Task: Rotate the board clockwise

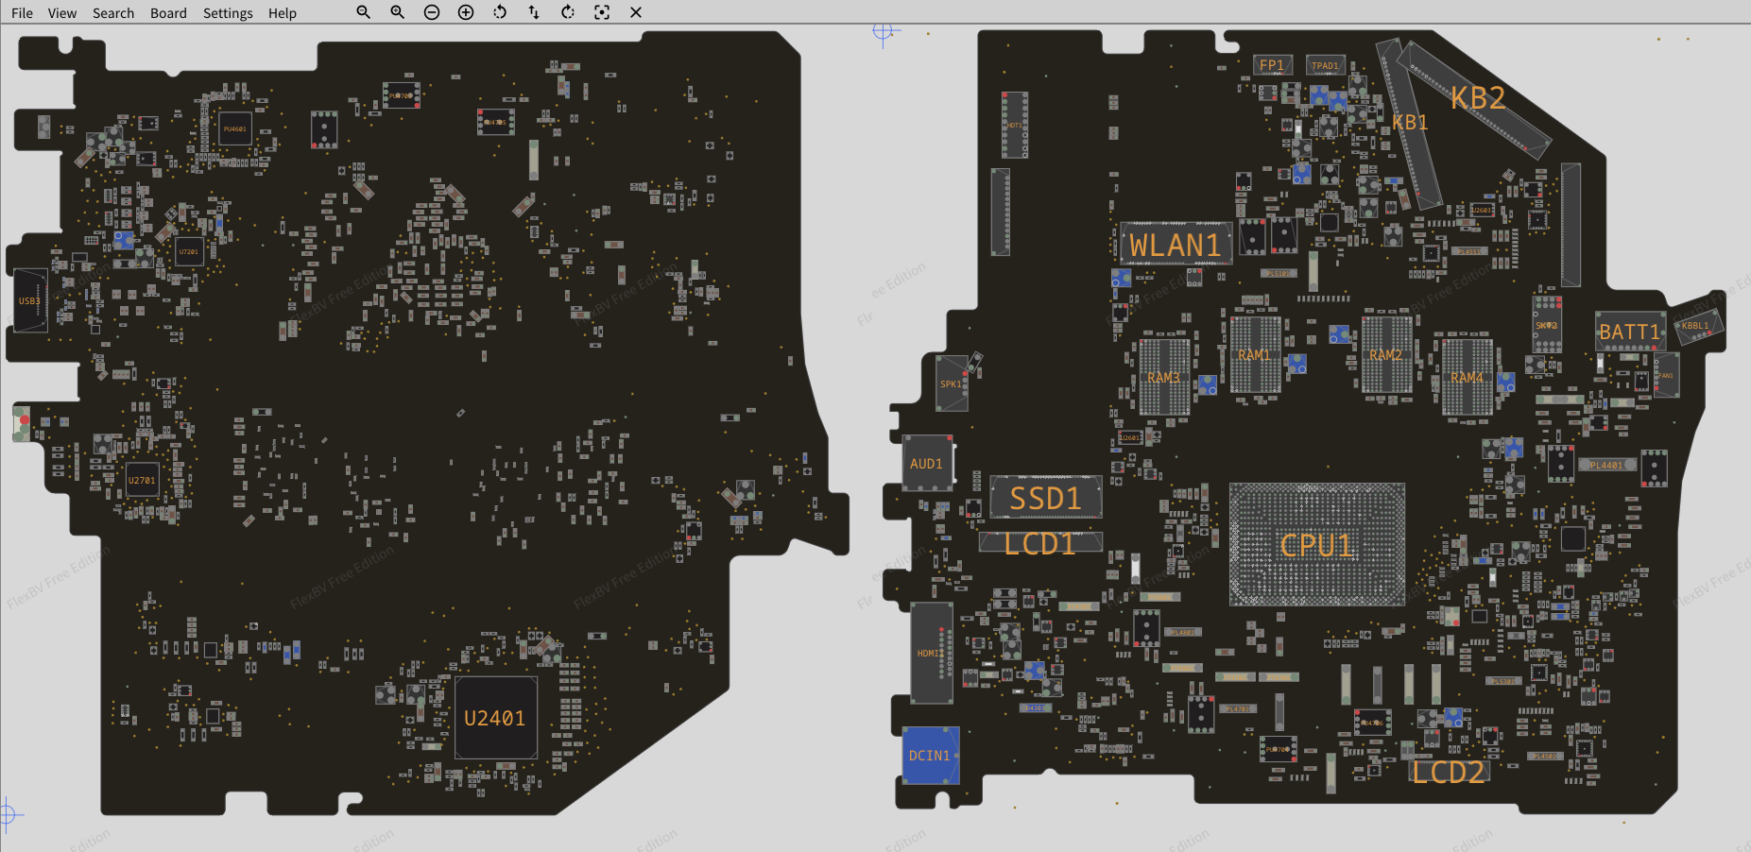Action: [x=568, y=12]
